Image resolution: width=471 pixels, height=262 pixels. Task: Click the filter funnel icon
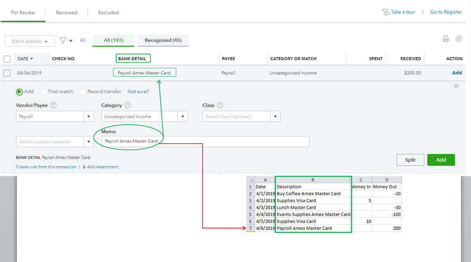[x=63, y=40]
